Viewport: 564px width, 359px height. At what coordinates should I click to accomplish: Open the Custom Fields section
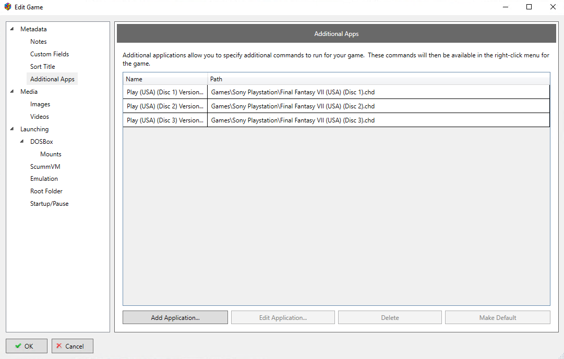(50, 54)
